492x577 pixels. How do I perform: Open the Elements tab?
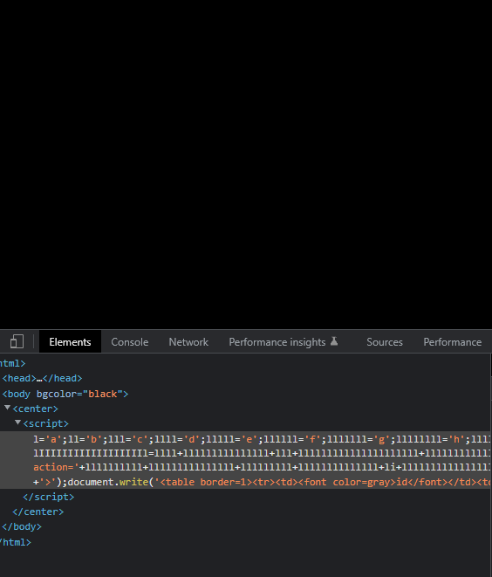click(x=70, y=342)
